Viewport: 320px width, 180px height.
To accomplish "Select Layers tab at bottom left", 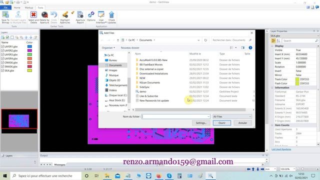I will [x=9, y=155].
